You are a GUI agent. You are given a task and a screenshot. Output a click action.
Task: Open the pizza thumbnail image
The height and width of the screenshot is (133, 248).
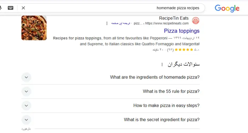click(34, 28)
